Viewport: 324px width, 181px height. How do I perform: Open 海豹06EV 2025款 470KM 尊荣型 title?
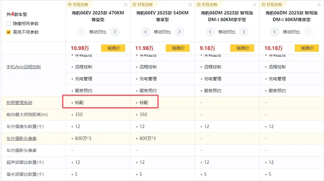pyautogui.click(x=98, y=16)
